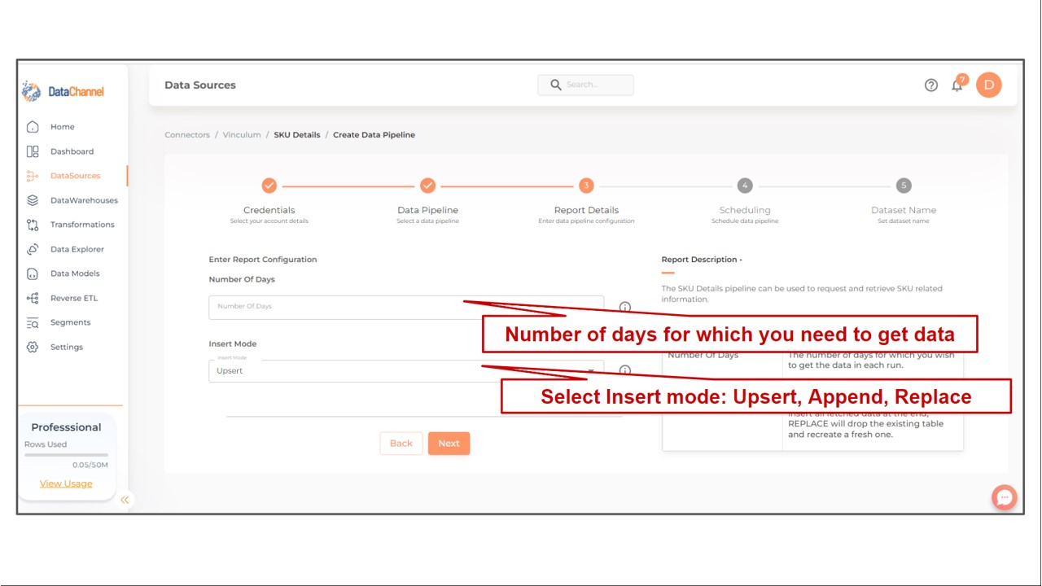Click the Vinculum breadcrumb
The width and height of the screenshot is (1042, 586).
(242, 135)
